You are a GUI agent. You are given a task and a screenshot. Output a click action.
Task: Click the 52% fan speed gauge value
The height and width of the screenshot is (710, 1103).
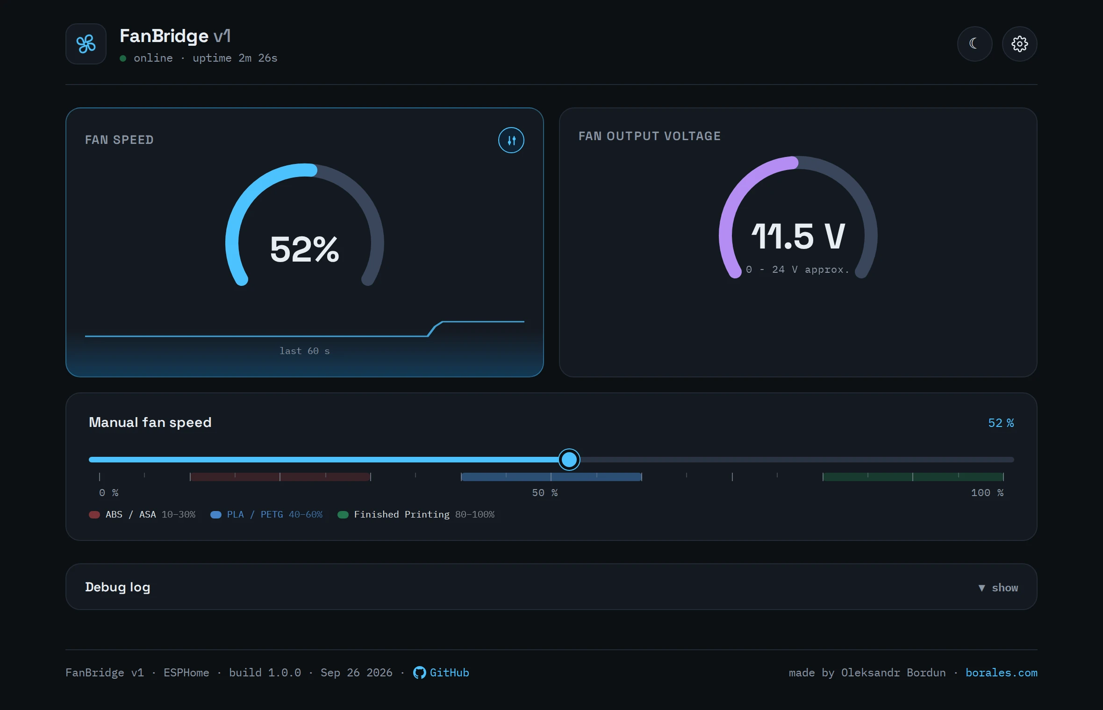coord(304,249)
